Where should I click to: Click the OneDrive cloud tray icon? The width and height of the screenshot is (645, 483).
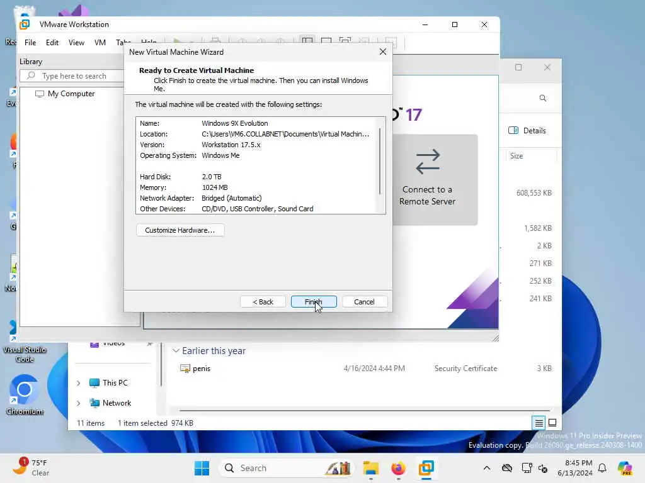[x=507, y=468]
